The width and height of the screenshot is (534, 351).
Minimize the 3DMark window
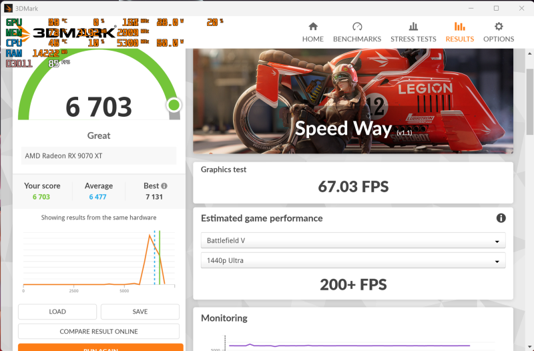pos(471,8)
